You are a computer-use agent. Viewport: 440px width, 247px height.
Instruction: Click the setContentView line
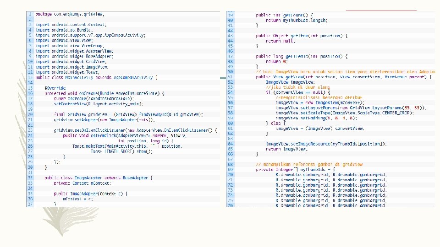coord(99,104)
